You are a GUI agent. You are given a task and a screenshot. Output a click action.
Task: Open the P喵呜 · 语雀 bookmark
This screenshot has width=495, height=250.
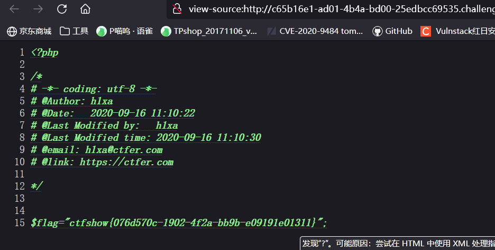point(125,31)
